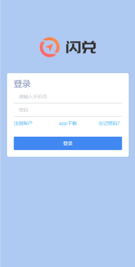Viewport: 135px width, 267px height.
Task: Click the arrow pointer inside the logo circle
Action: pyautogui.click(x=49, y=47)
